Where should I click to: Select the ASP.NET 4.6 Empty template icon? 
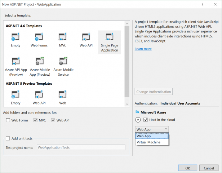(x=15, y=37)
